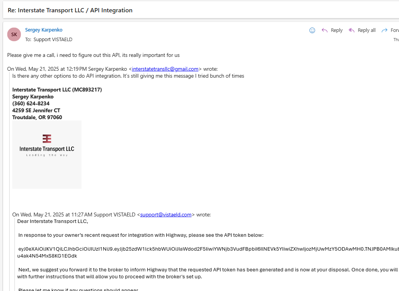
Task: Click the Reply arrow icon
Action: 324,30
